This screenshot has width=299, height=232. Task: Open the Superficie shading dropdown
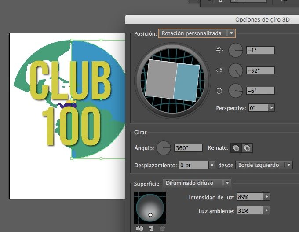click(197, 183)
